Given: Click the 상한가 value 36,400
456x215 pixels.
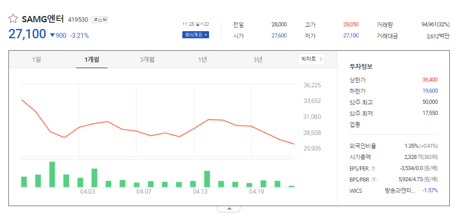Looking at the screenshot, I should [x=430, y=80].
